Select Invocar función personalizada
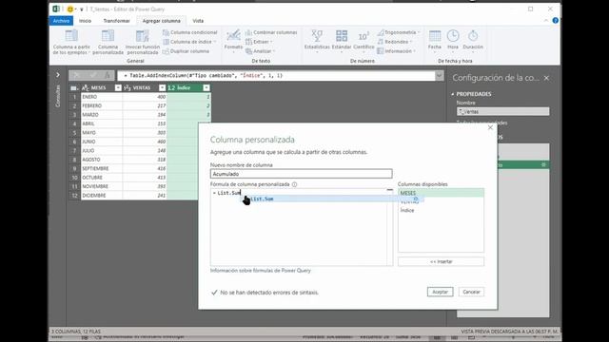 pyautogui.click(x=142, y=42)
